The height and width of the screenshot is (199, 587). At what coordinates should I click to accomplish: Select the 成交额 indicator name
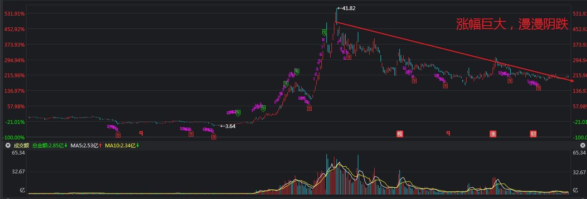21,146
